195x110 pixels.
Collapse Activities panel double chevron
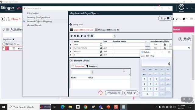point(3,29)
